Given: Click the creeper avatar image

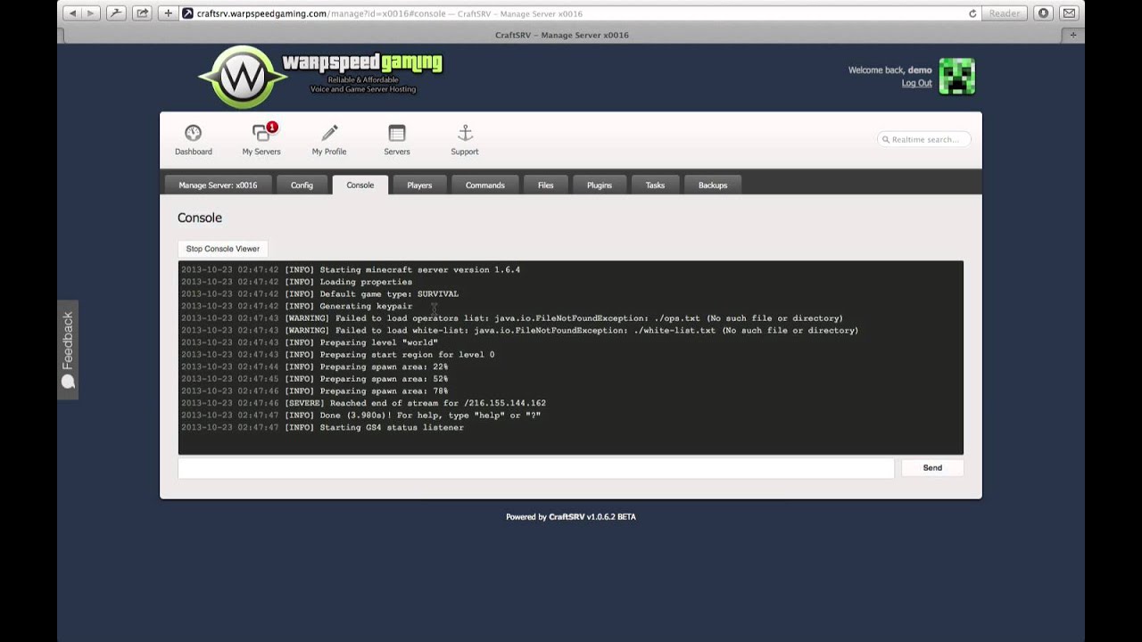Looking at the screenshot, I should pyautogui.click(x=957, y=77).
